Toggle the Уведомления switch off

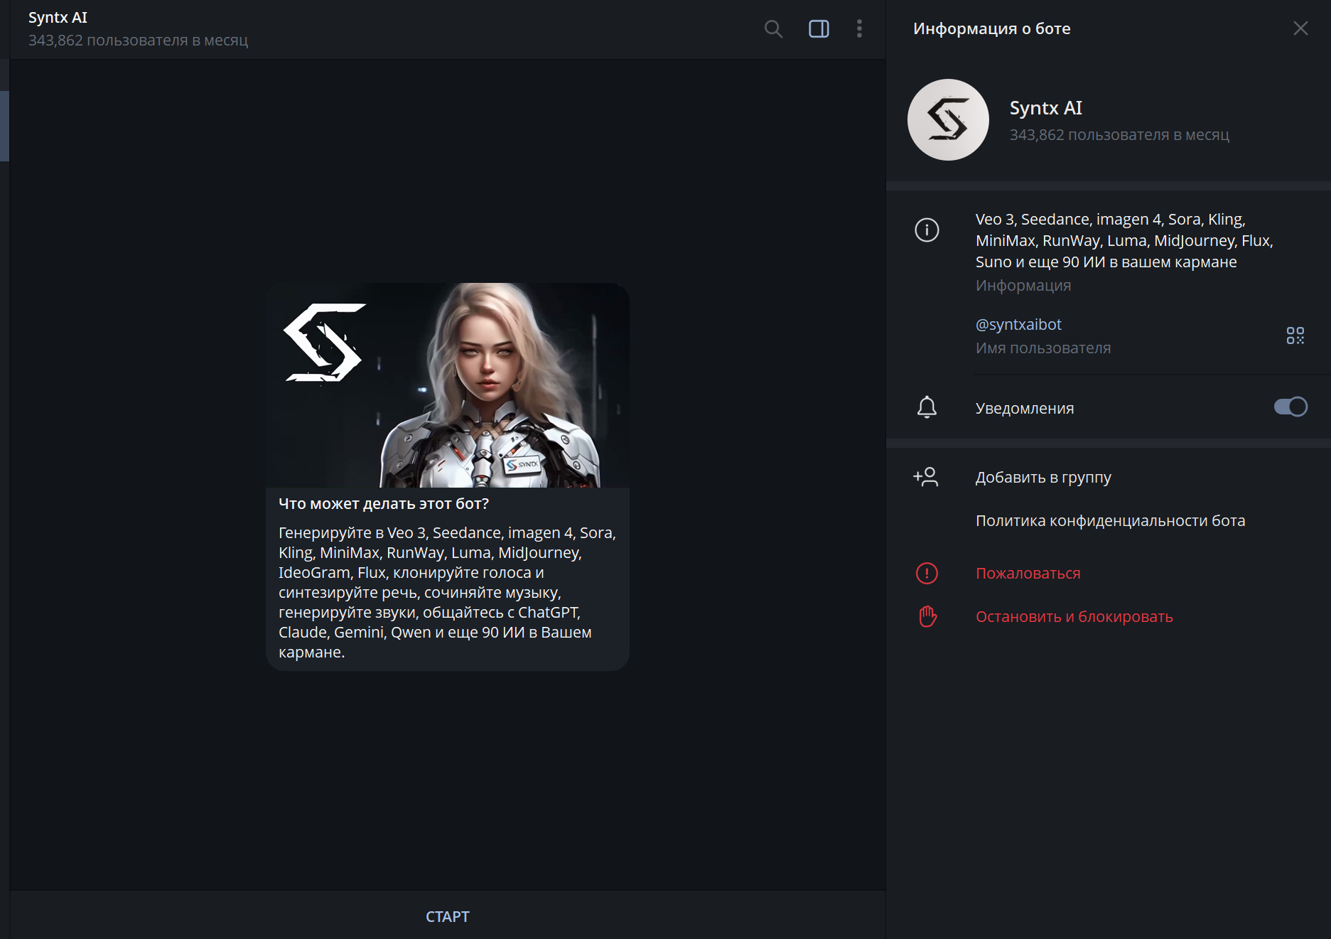click(1290, 407)
